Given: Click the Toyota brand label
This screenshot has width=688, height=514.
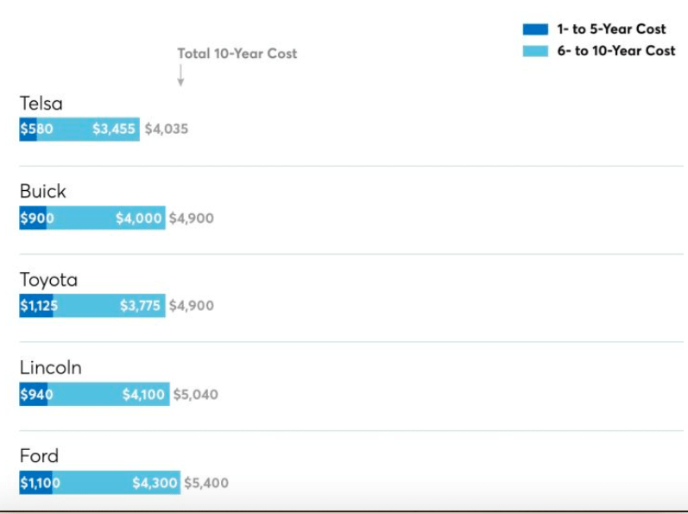Looking at the screenshot, I should [x=48, y=280].
